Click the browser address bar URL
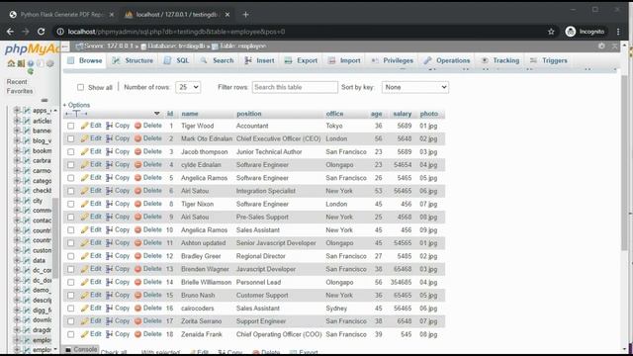This screenshot has height=356, width=633. click(x=176, y=32)
